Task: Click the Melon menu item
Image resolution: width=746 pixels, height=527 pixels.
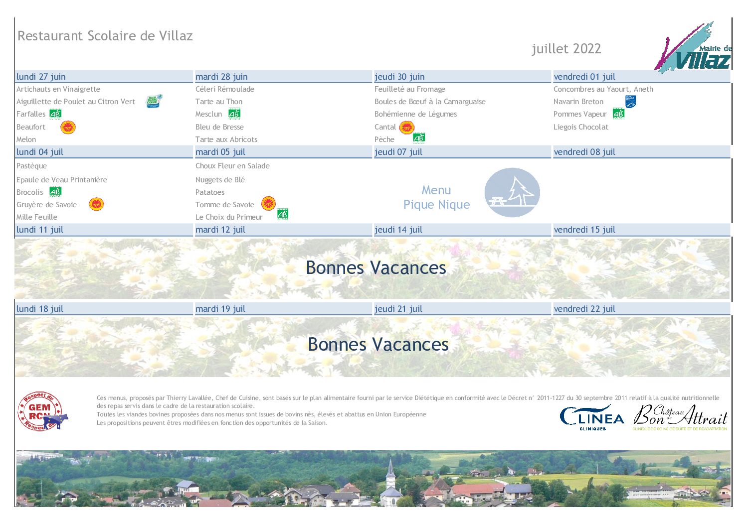Action: coord(26,139)
